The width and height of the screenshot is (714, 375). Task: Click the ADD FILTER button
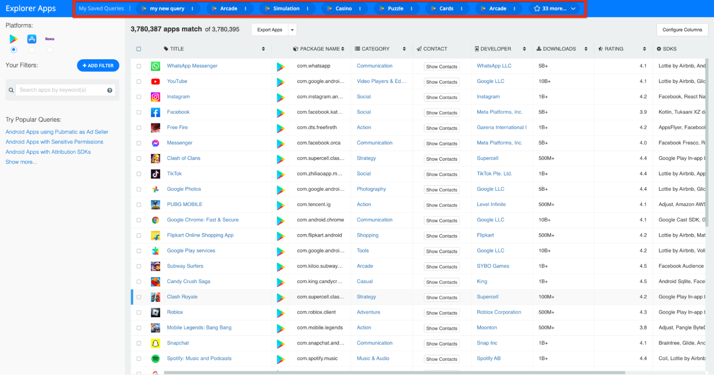98,65
